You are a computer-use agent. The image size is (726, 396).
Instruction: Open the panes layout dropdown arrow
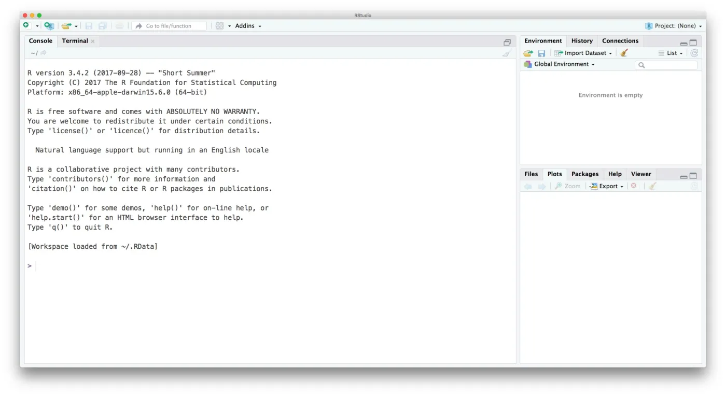pyautogui.click(x=229, y=26)
